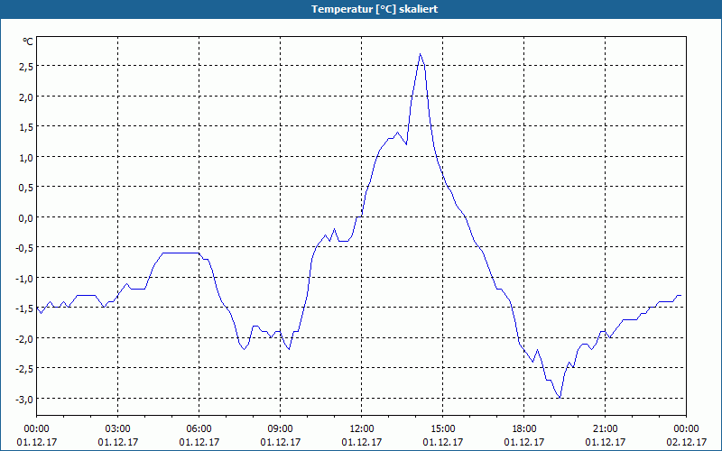Click the °C unit label
This screenshot has width=722, height=451.
click(x=28, y=41)
